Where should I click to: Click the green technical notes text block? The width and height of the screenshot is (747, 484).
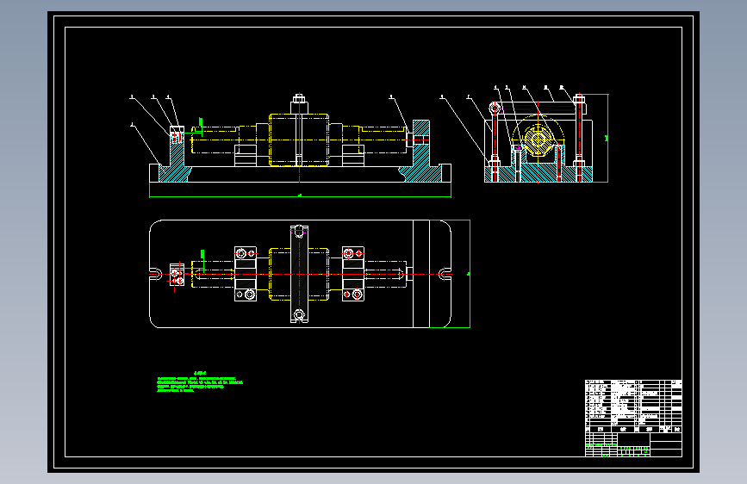click(200, 382)
